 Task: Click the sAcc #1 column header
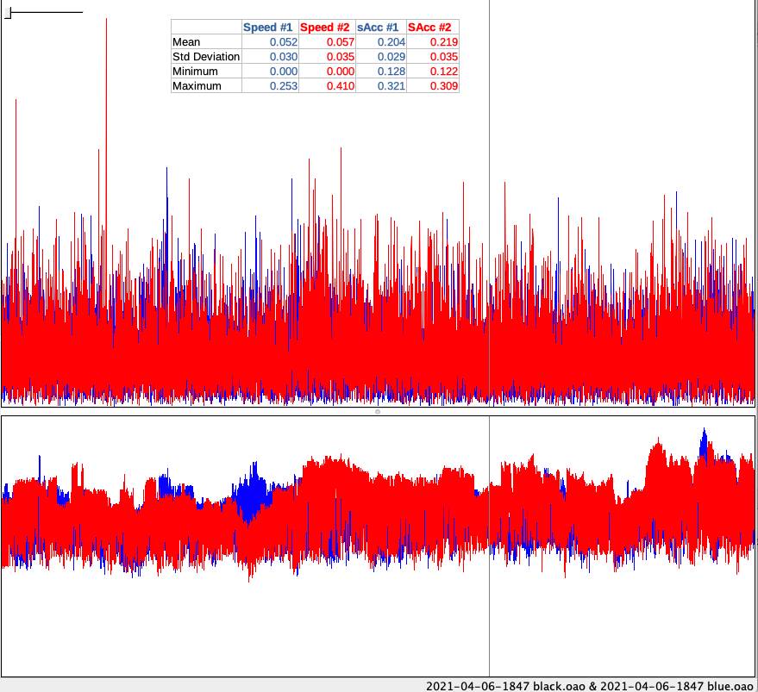379,28
